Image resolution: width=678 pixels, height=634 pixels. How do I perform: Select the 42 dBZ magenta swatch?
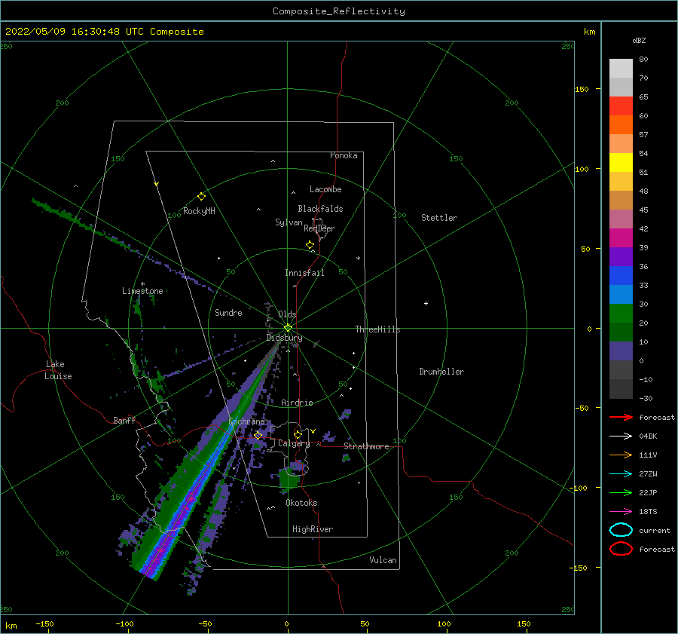pos(621,237)
